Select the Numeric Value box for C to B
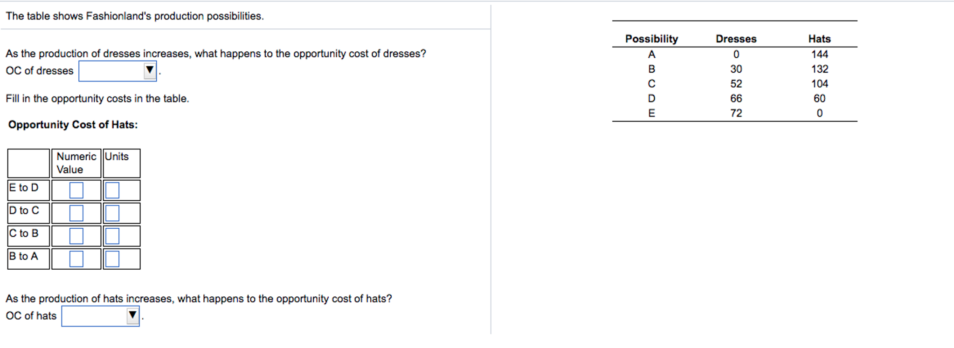This screenshot has height=348, width=954. (x=76, y=236)
